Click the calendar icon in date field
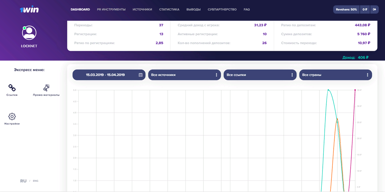 pos(141,75)
